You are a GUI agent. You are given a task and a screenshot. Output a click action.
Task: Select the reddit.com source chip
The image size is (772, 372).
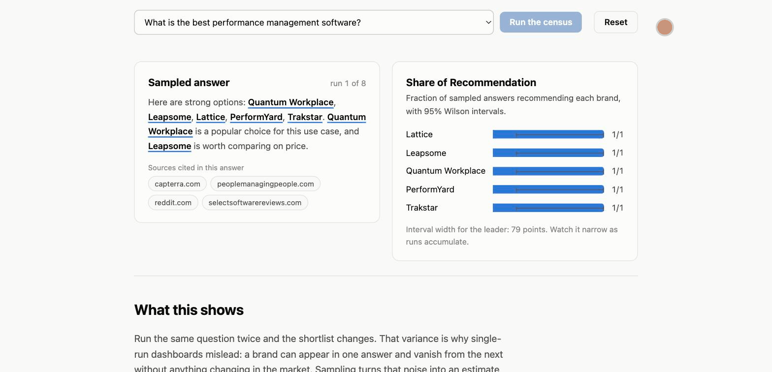coord(173,203)
